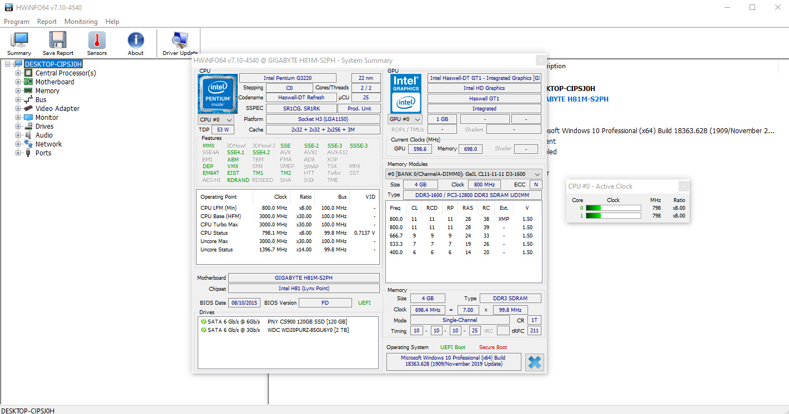
Task: Click the Driver Update toolbar icon
Action: coord(179,40)
